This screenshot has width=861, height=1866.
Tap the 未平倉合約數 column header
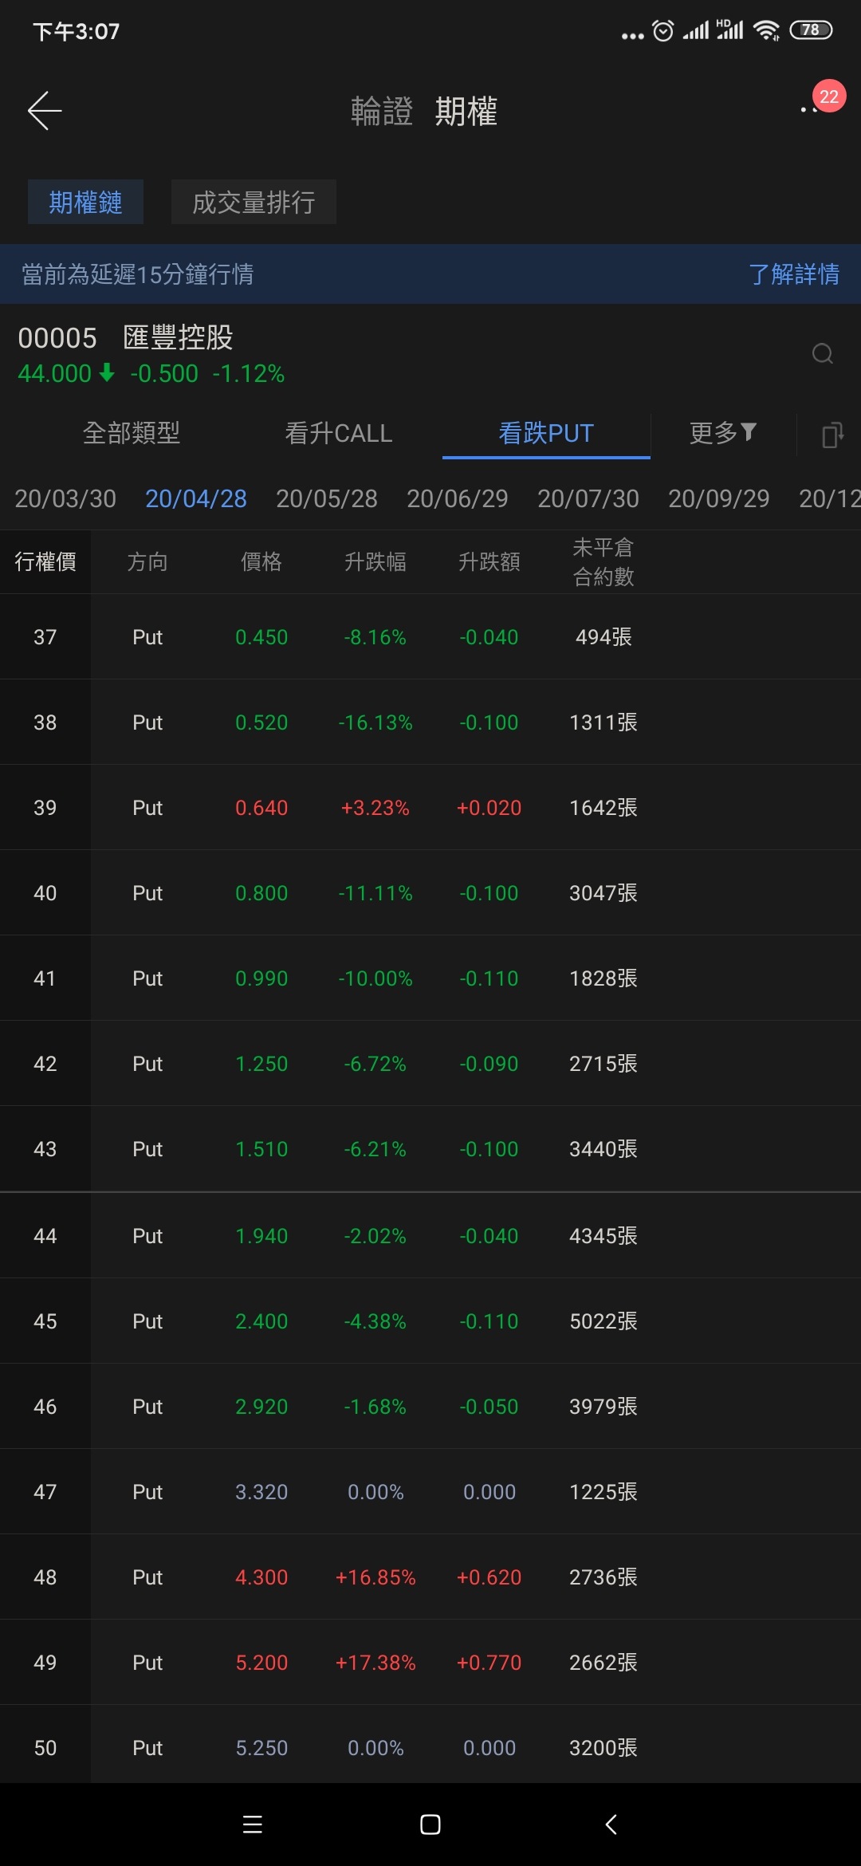click(603, 561)
